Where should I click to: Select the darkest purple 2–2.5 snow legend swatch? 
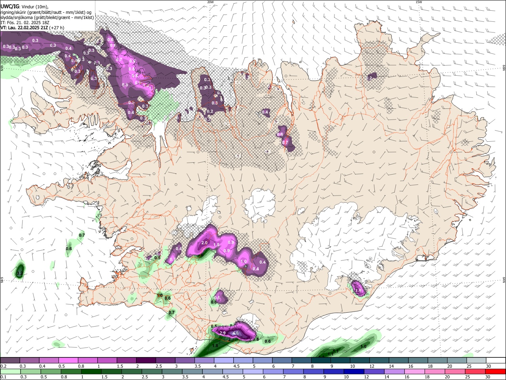(146, 360)
